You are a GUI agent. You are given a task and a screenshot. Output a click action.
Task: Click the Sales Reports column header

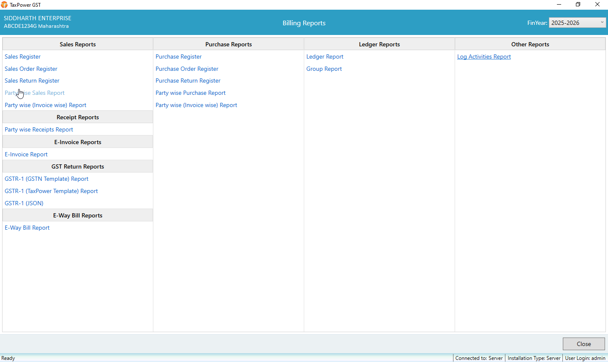(x=78, y=44)
